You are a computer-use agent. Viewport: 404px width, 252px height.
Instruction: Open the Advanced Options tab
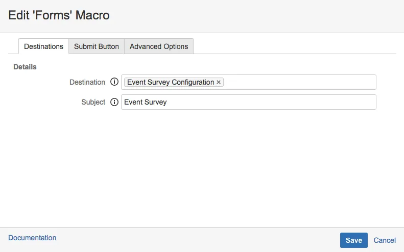tap(159, 46)
